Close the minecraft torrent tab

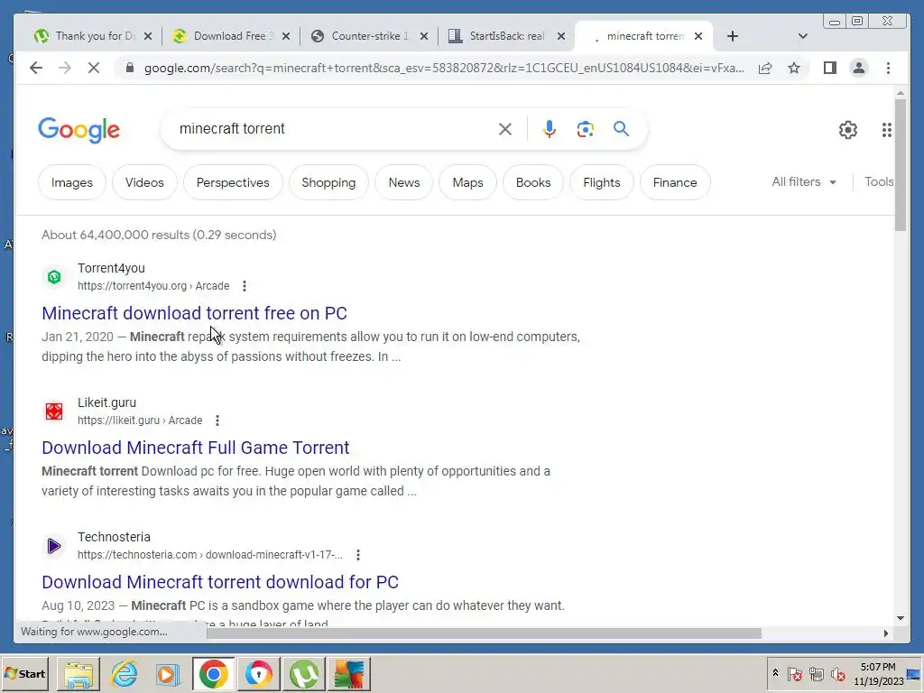tap(698, 36)
